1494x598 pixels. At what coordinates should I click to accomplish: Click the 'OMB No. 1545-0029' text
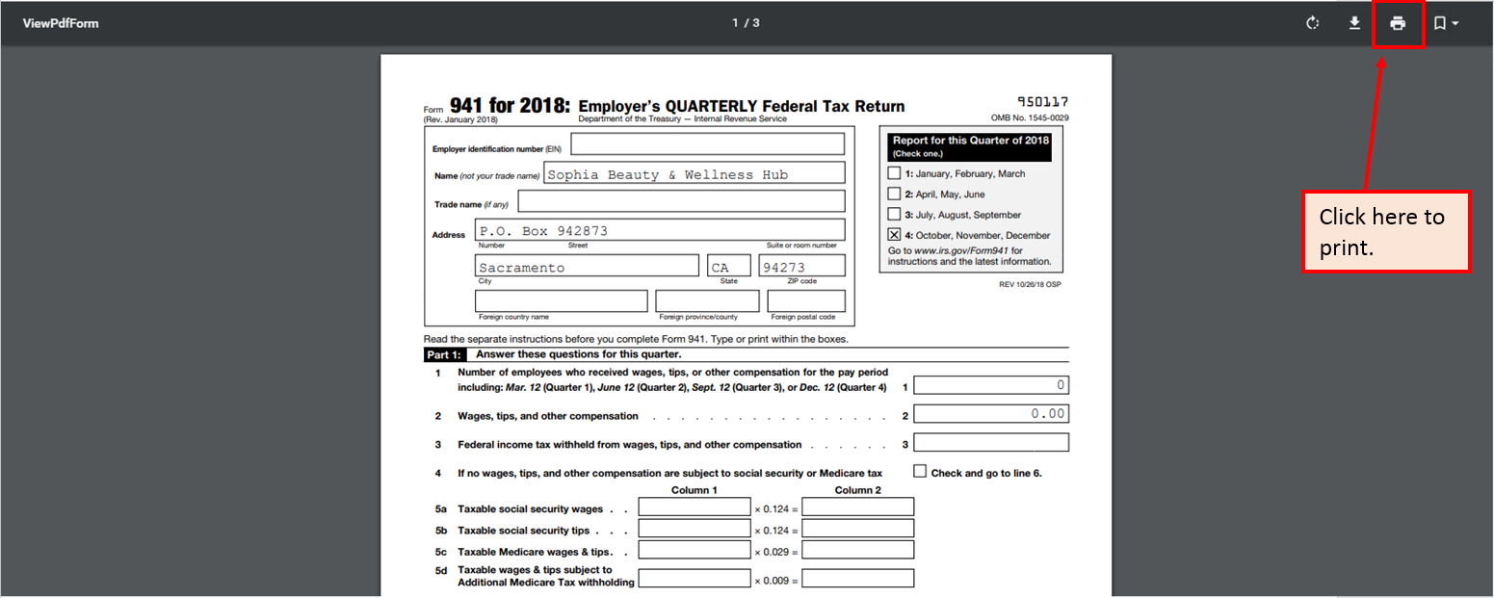coord(1030,118)
